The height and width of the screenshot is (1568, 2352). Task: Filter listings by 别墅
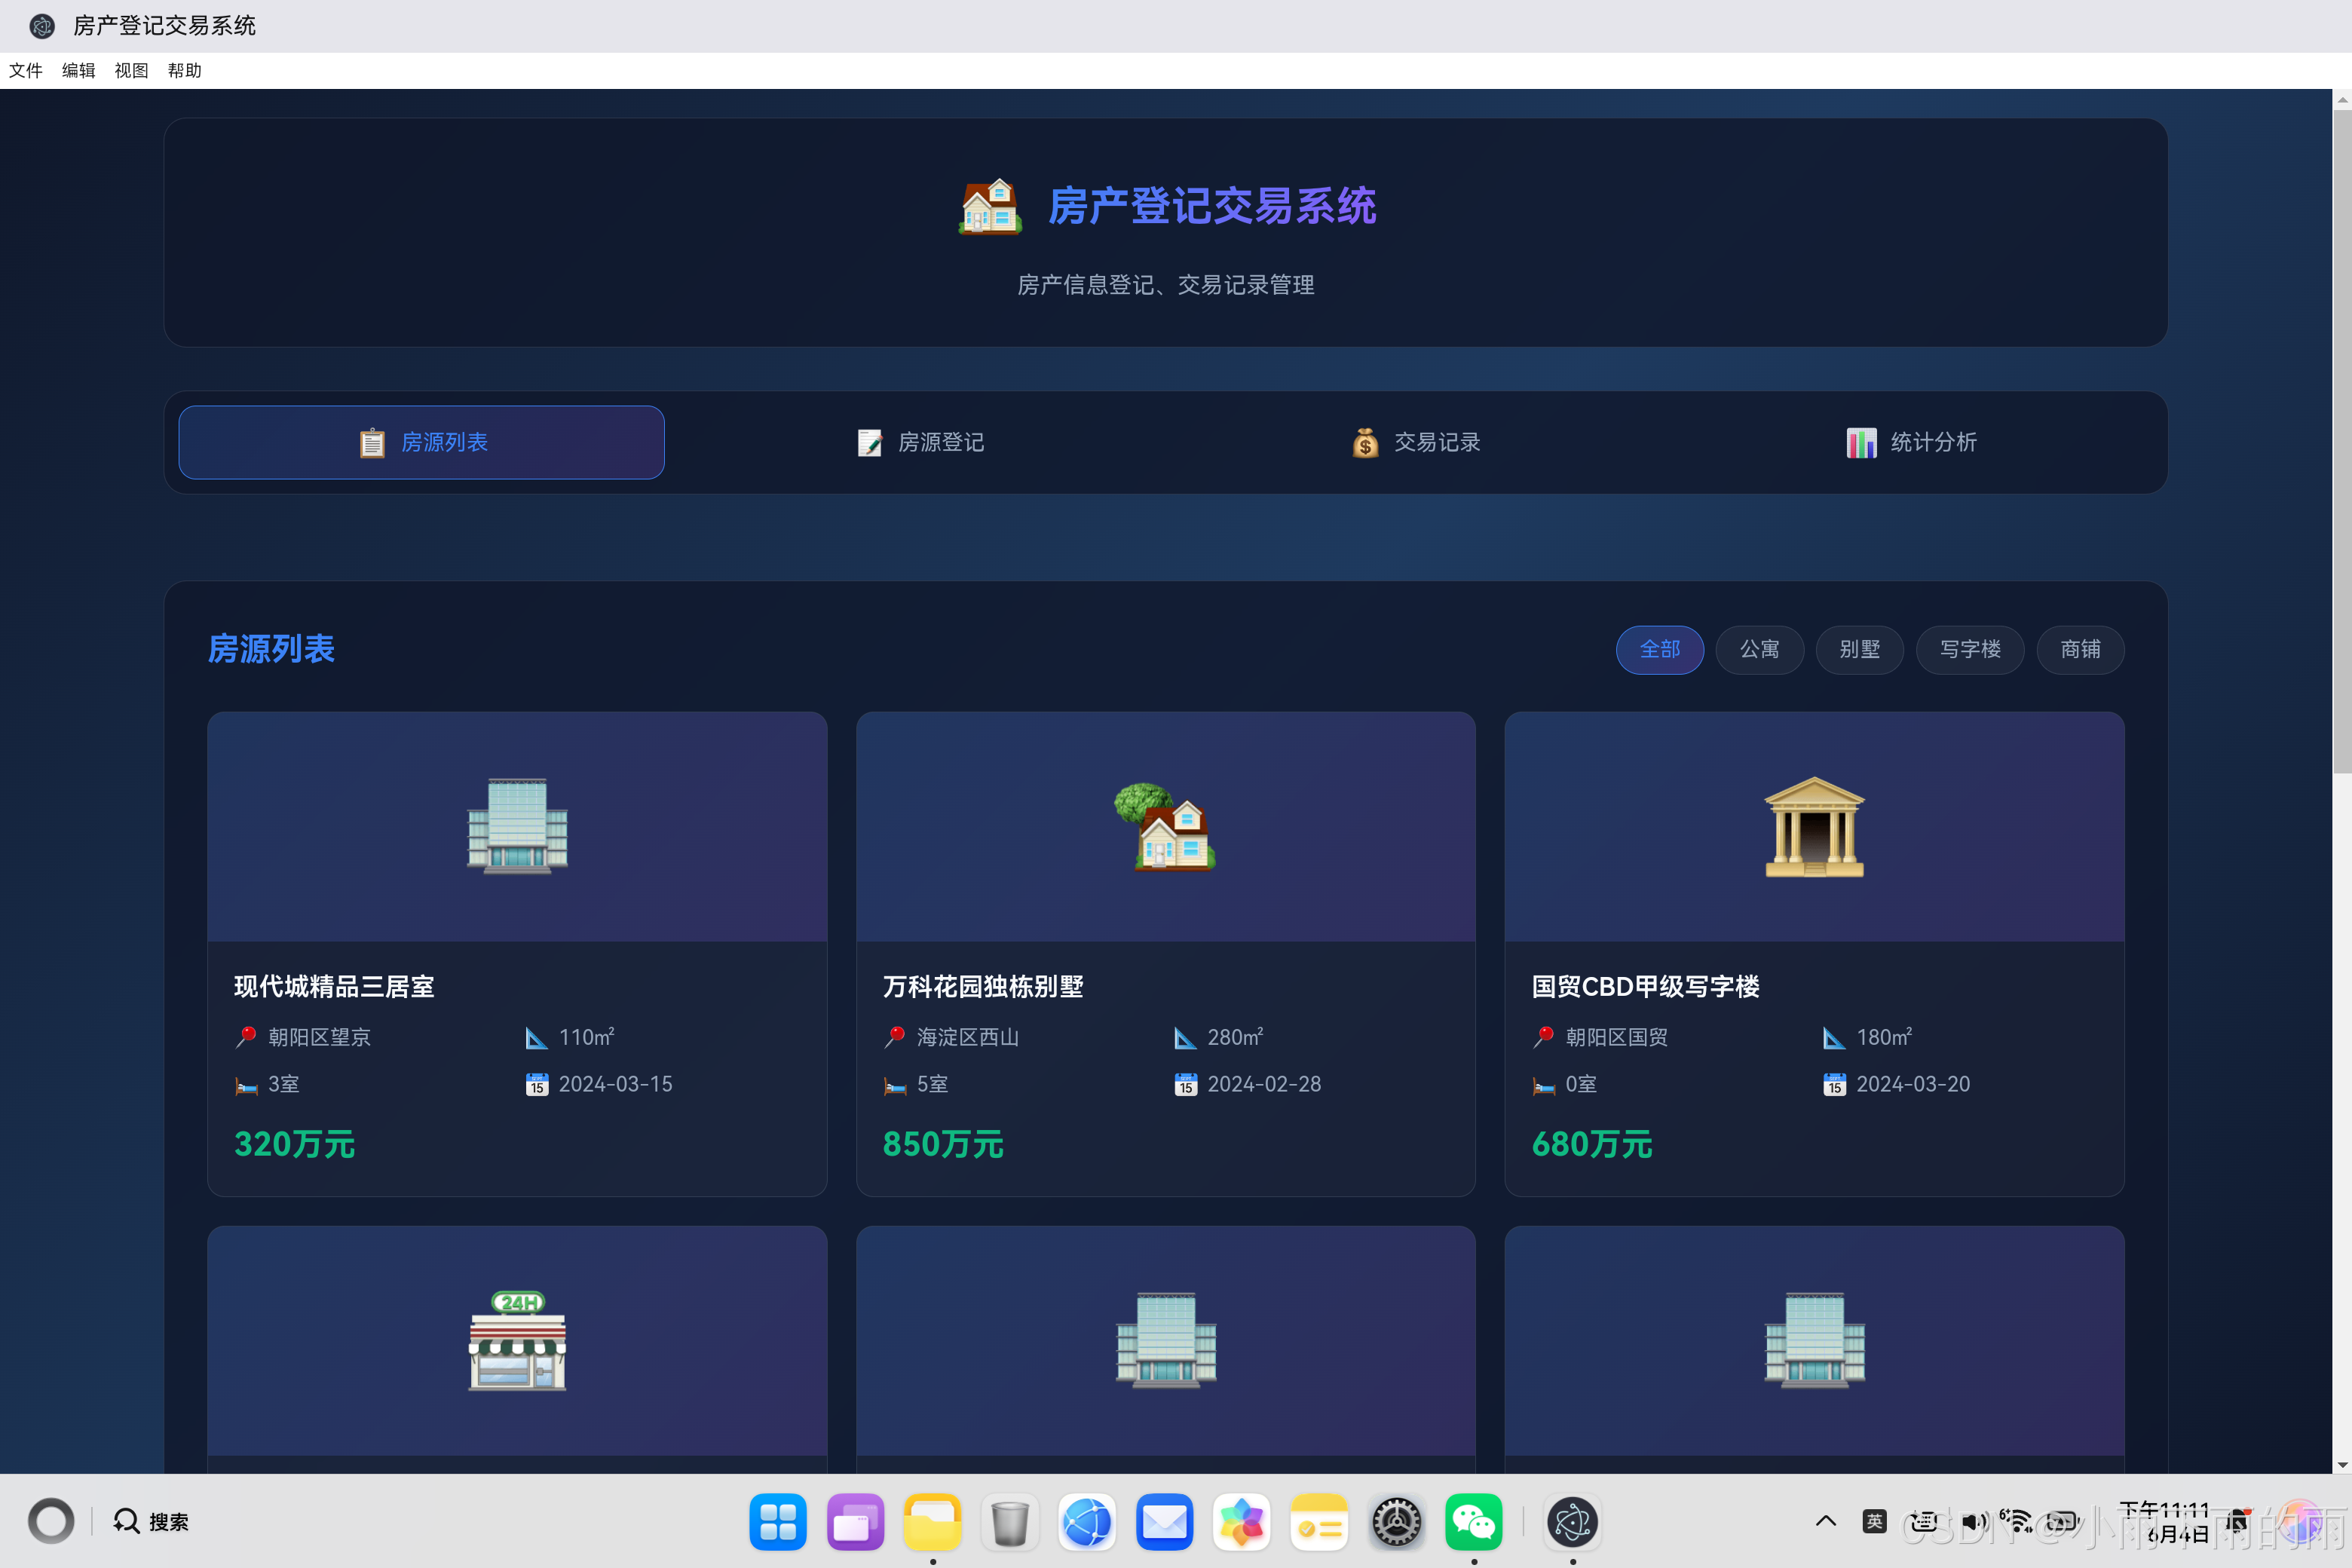(x=1859, y=650)
